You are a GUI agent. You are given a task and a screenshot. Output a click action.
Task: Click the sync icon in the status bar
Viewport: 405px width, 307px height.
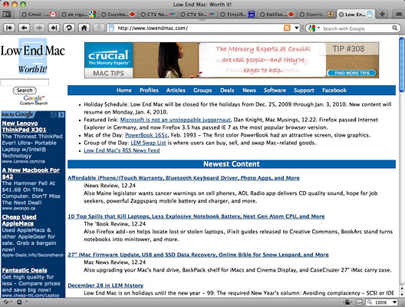6,302
